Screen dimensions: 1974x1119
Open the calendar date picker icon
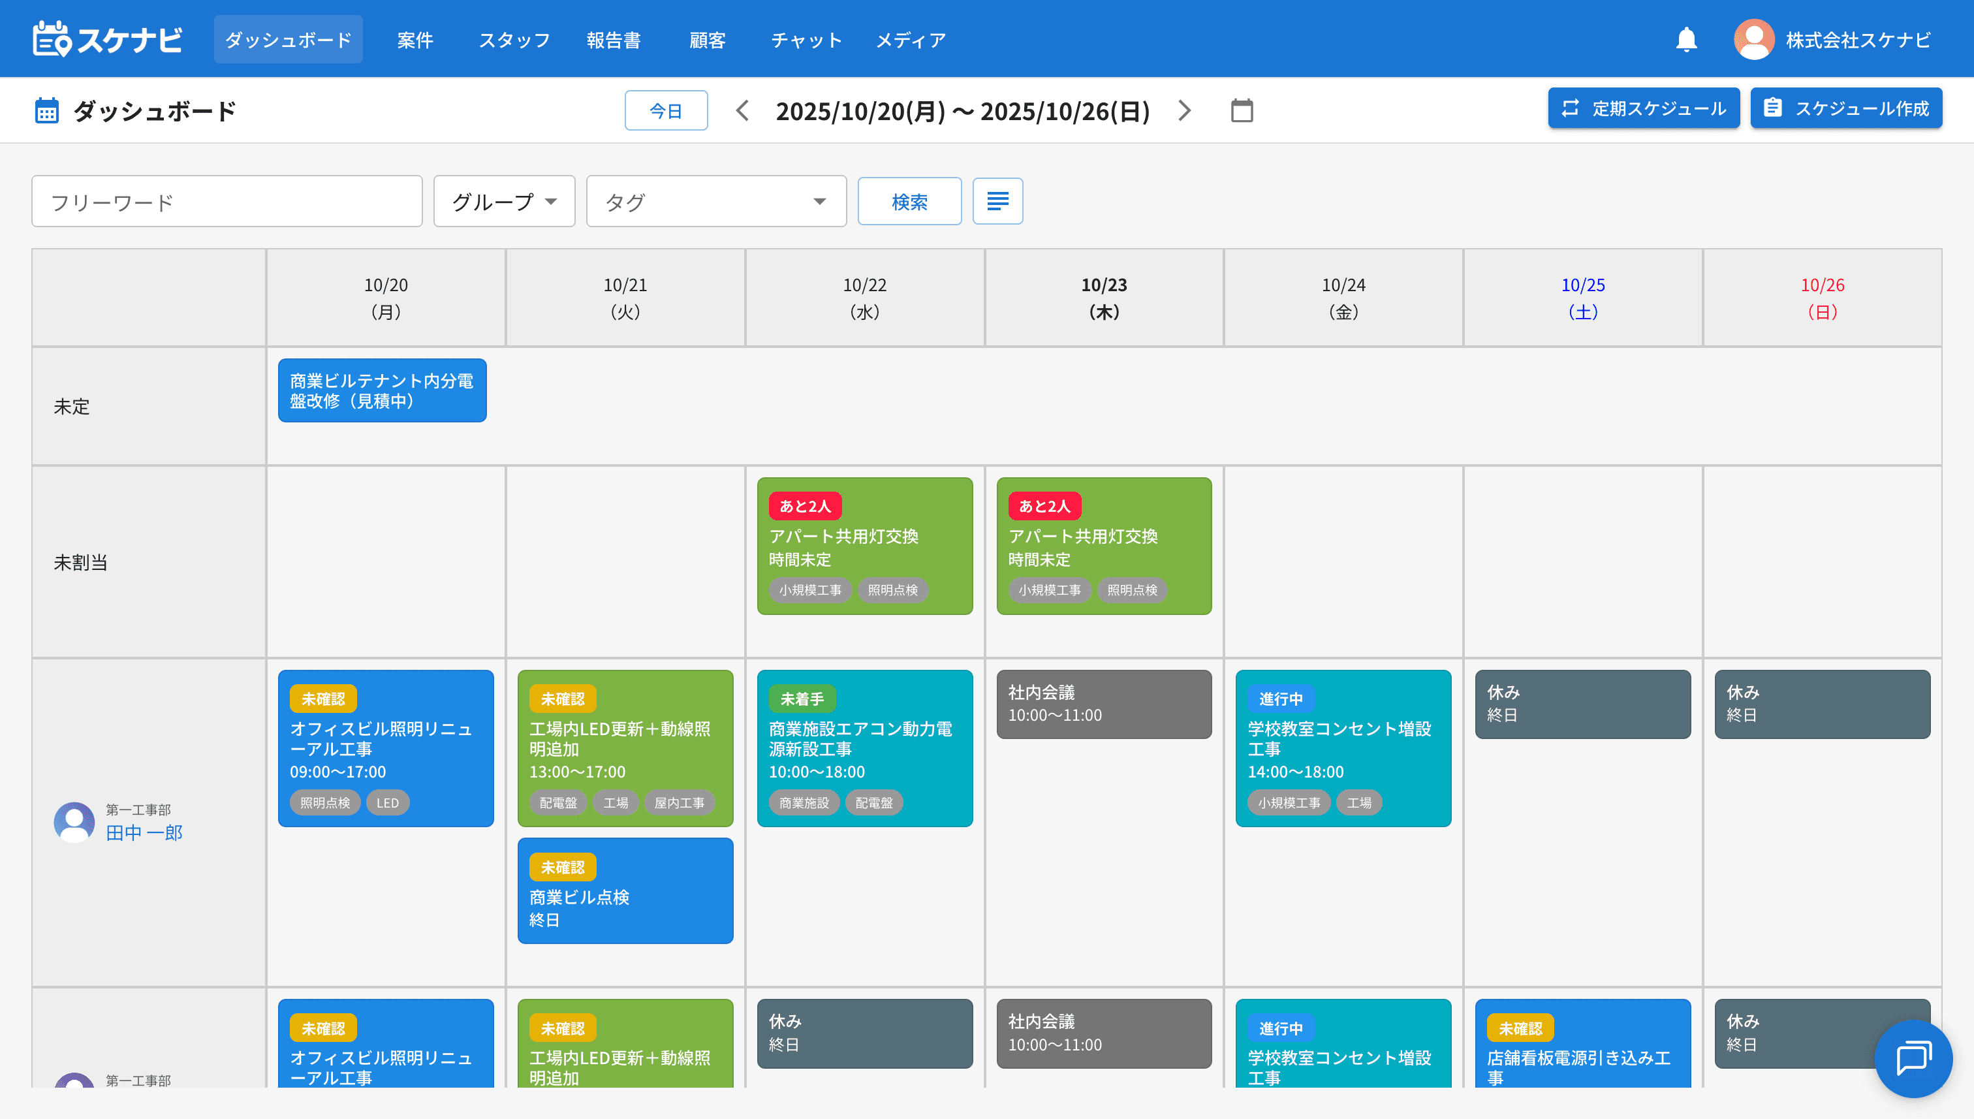click(1242, 111)
